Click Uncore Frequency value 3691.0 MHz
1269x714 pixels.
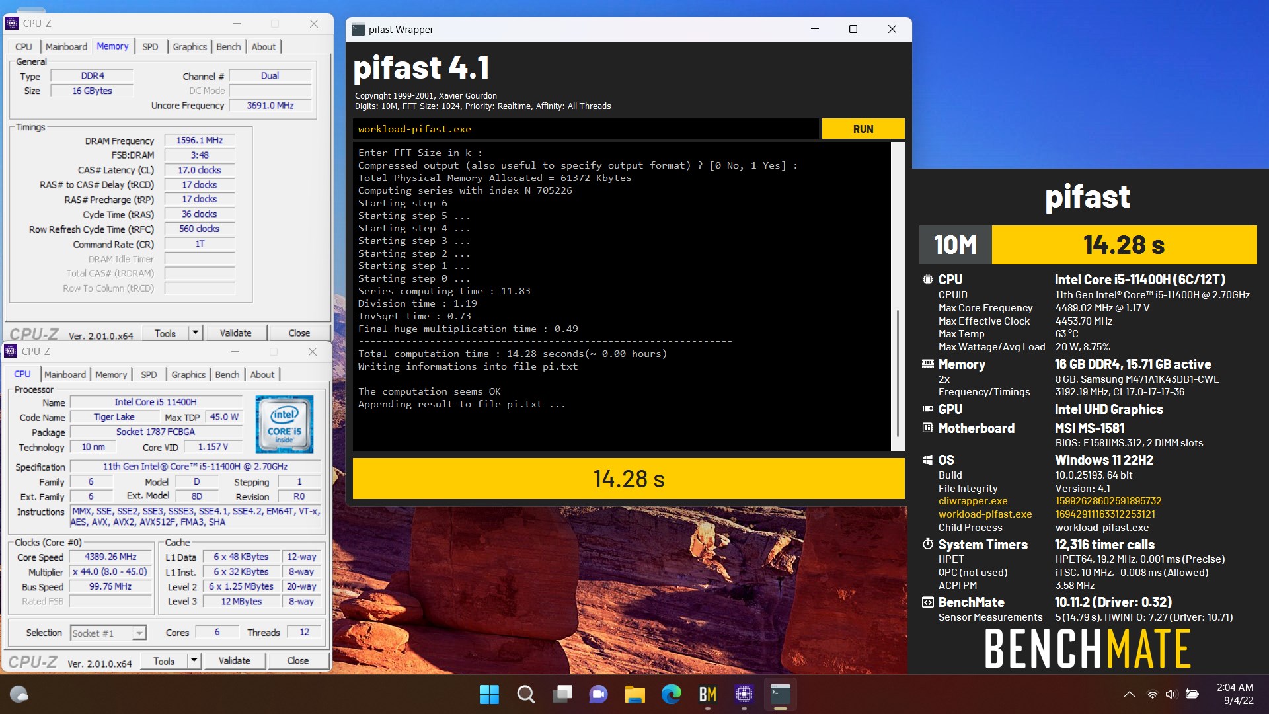(x=270, y=106)
